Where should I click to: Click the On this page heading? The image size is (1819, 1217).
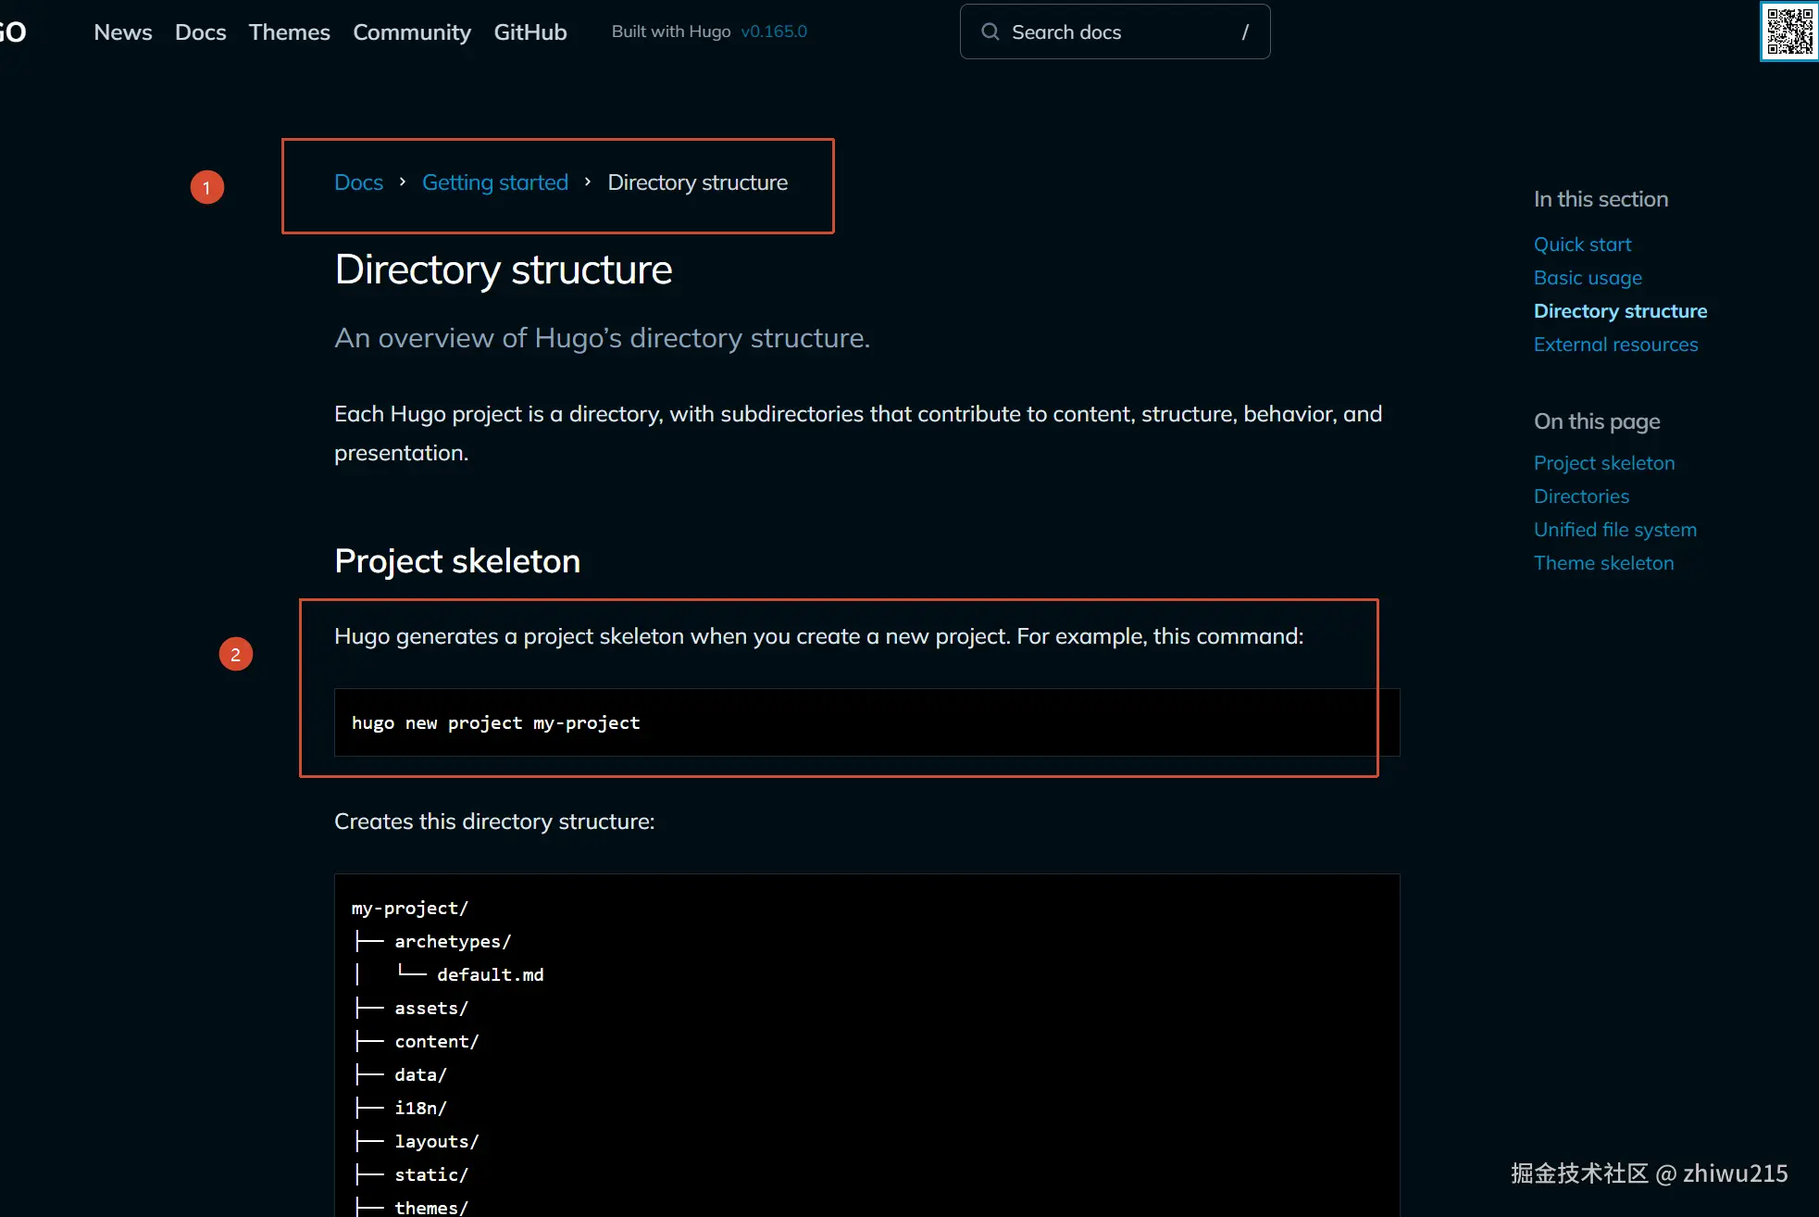click(1597, 421)
